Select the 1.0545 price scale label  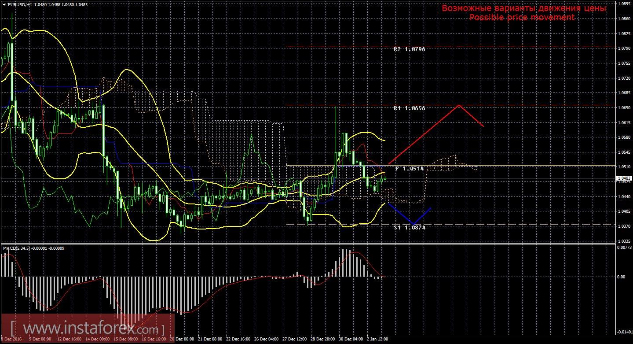pos(624,152)
